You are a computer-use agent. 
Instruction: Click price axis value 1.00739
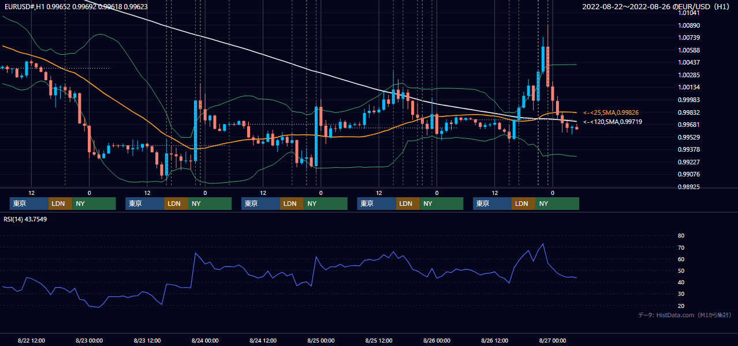[688, 37]
